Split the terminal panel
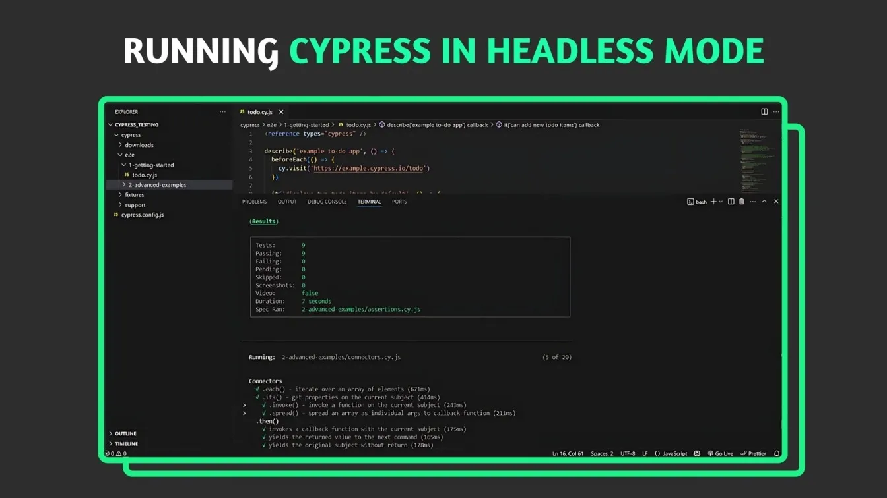887x498 pixels. click(731, 202)
